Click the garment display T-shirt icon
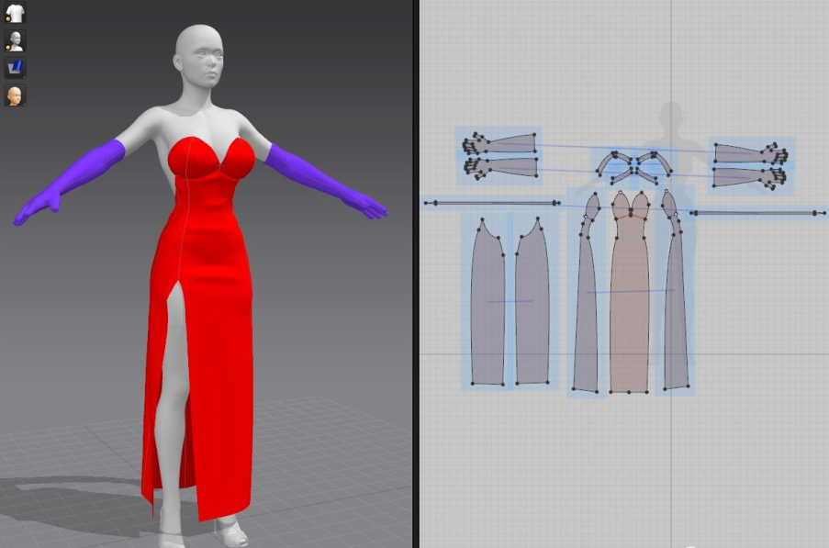This screenshot has width=829, height=548. click(x=15, y=13)
